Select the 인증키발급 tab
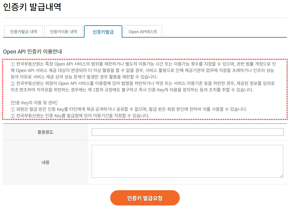Screen dimensions: 290x209 point(103,32)
